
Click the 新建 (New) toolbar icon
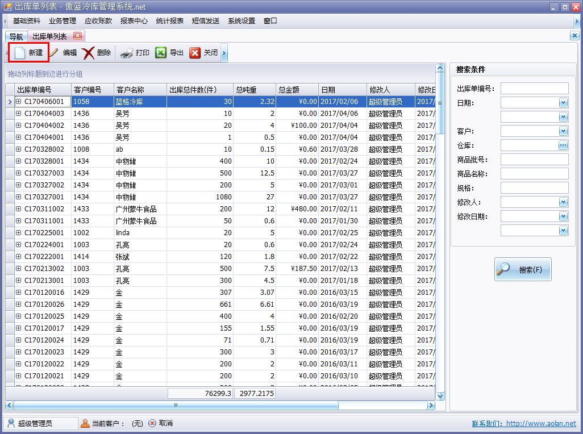(x=20, y=53)
